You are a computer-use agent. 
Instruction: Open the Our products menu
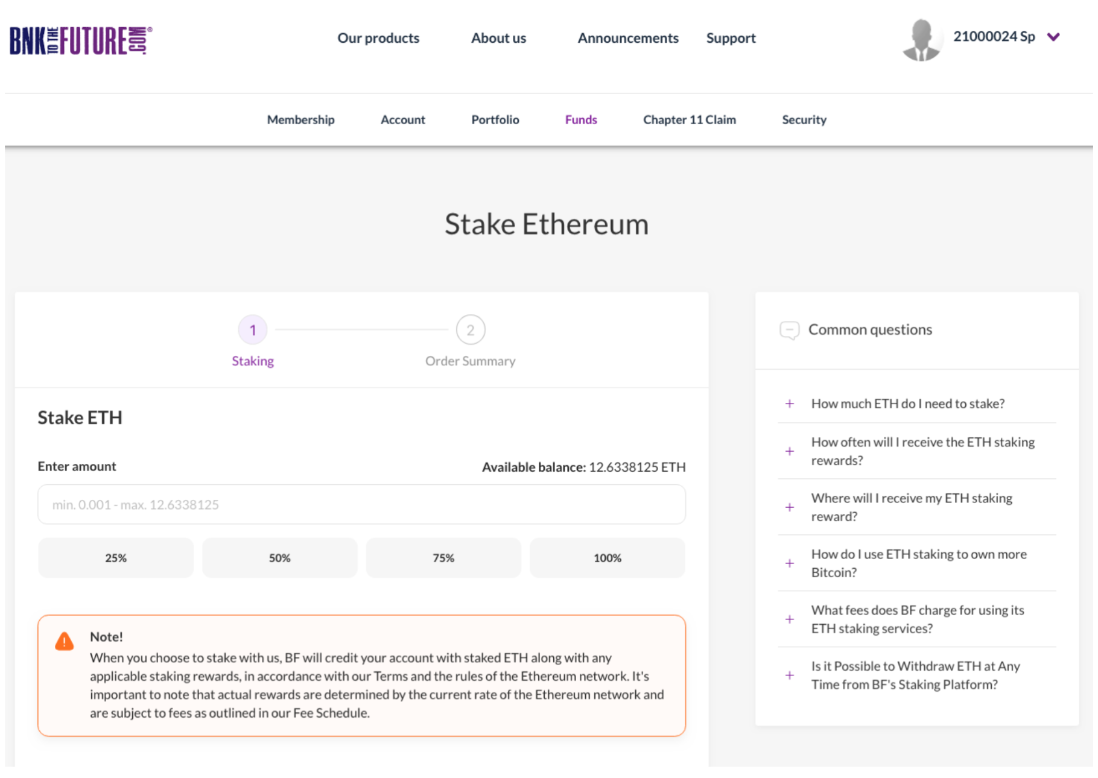378,38
